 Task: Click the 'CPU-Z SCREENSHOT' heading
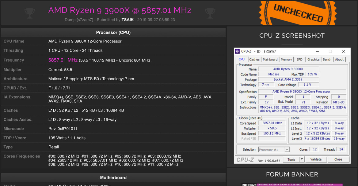(292, 36)
